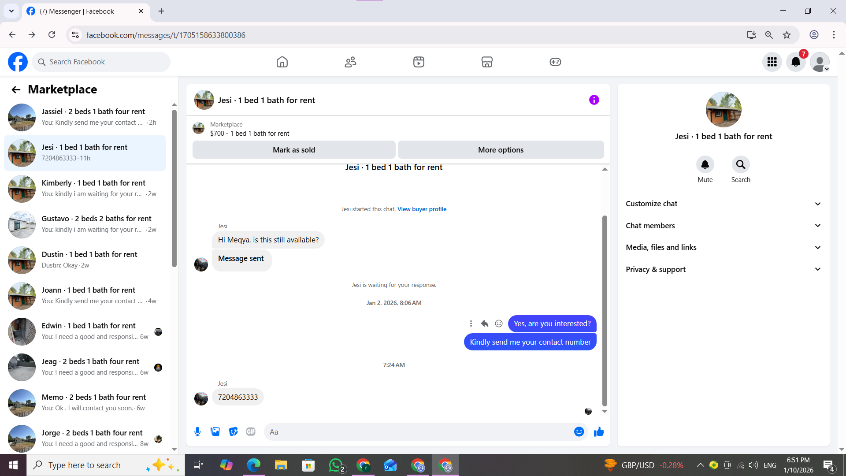Open emoji picker in message box
The width and height of the screenshot is (846, 476).
coord(579,432)
